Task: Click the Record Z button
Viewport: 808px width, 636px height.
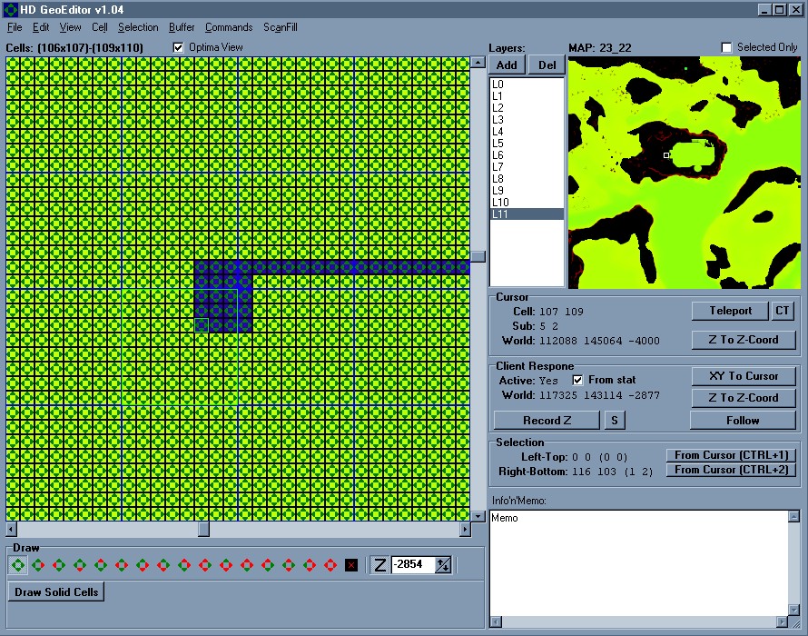Action: click(x=547, y=421)
